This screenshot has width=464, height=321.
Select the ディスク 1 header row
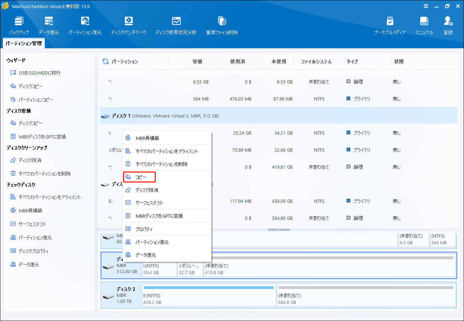278,116
